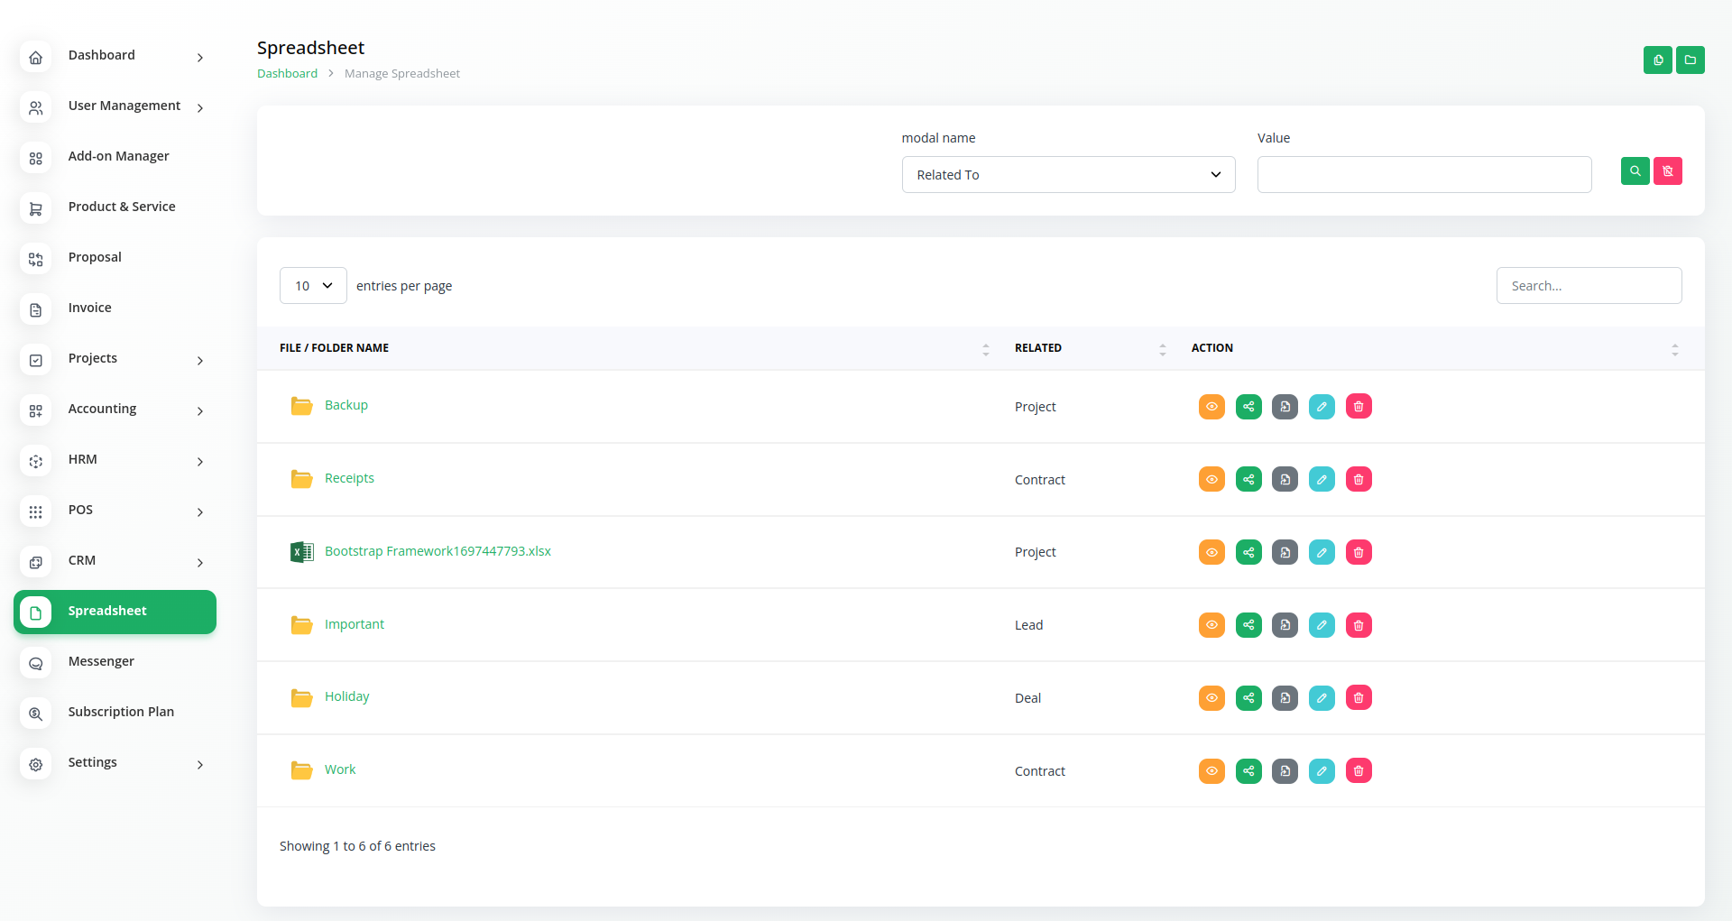Click the table Search input field

coord(1588,286)
